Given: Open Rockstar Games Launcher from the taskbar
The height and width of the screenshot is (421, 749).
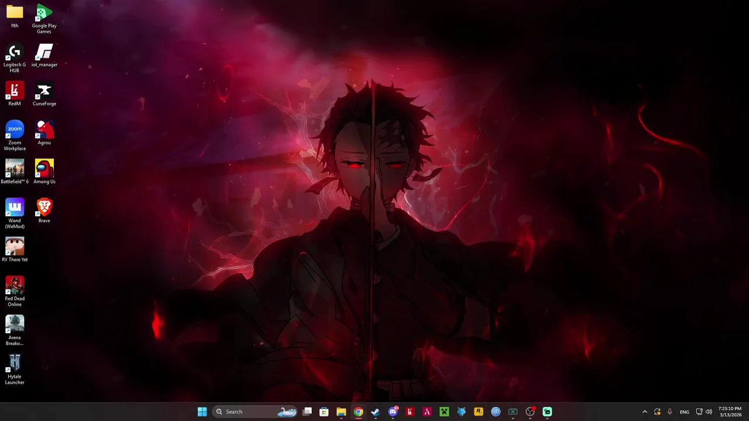Looking at the screenshot, I should tap(479, 412).
